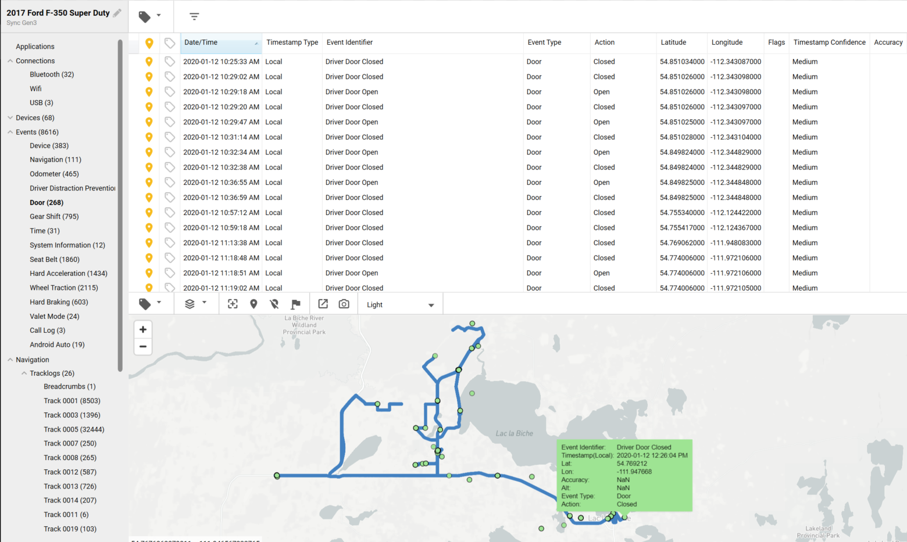Click the camera screenshot icon
Image resolution: width=907 pixels, height=542 pixels.
(x=344, y=303)
